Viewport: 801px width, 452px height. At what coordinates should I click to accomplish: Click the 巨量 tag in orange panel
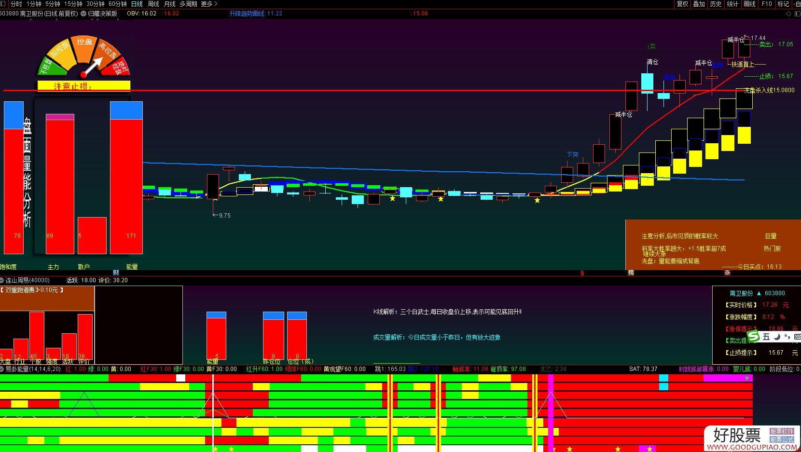(x=771, y=236)
